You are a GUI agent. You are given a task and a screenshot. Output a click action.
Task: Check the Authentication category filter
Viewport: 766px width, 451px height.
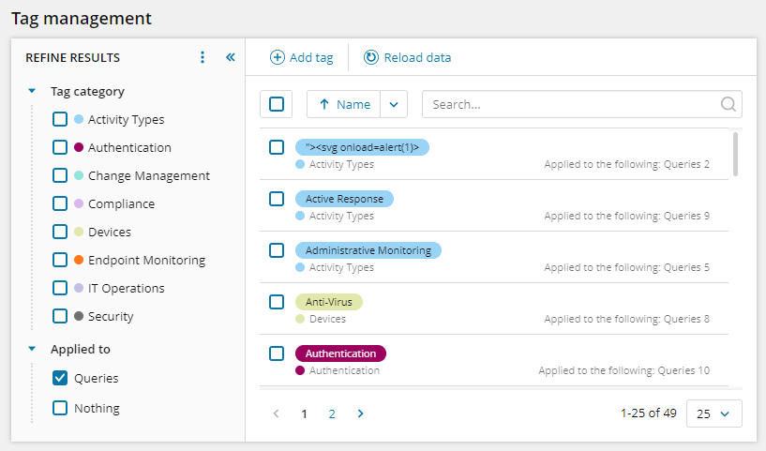[60, 147]
